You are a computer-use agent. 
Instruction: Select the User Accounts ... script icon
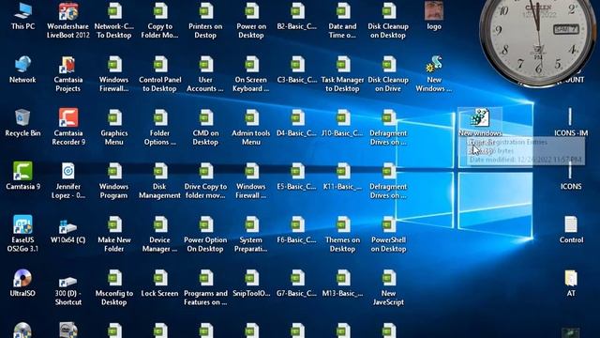tap(205, 65)
